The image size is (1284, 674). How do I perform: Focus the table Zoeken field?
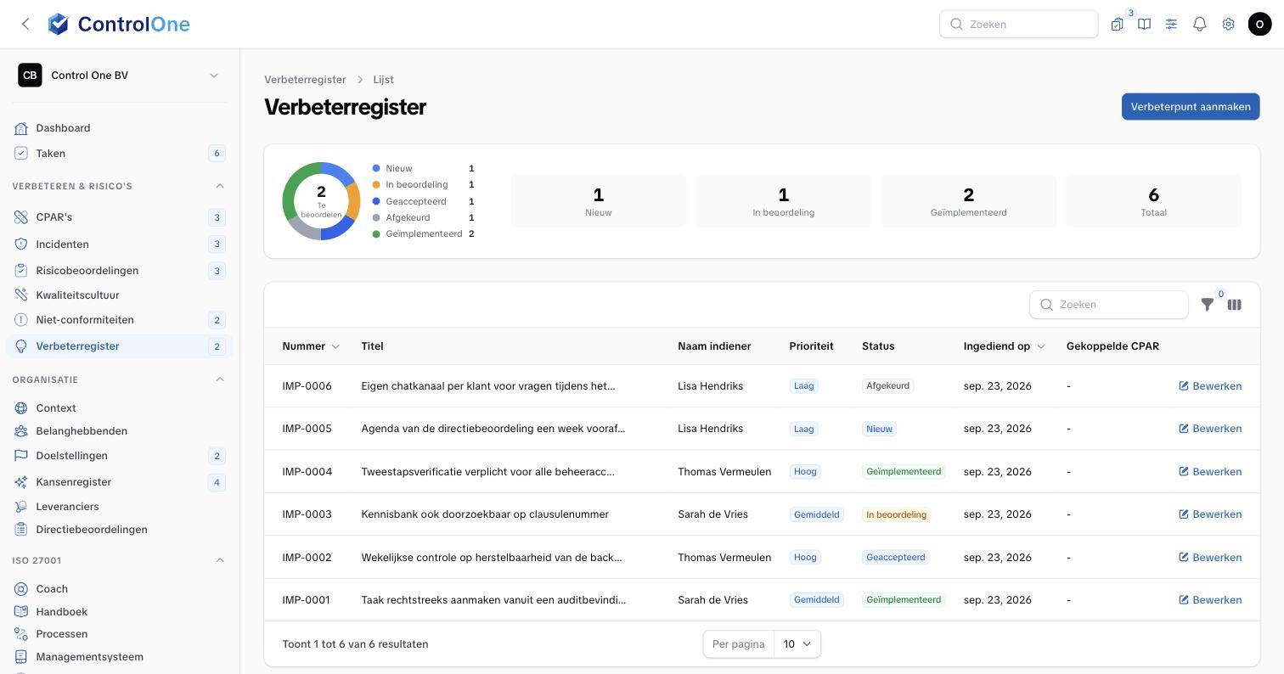tap(1108, 305)
